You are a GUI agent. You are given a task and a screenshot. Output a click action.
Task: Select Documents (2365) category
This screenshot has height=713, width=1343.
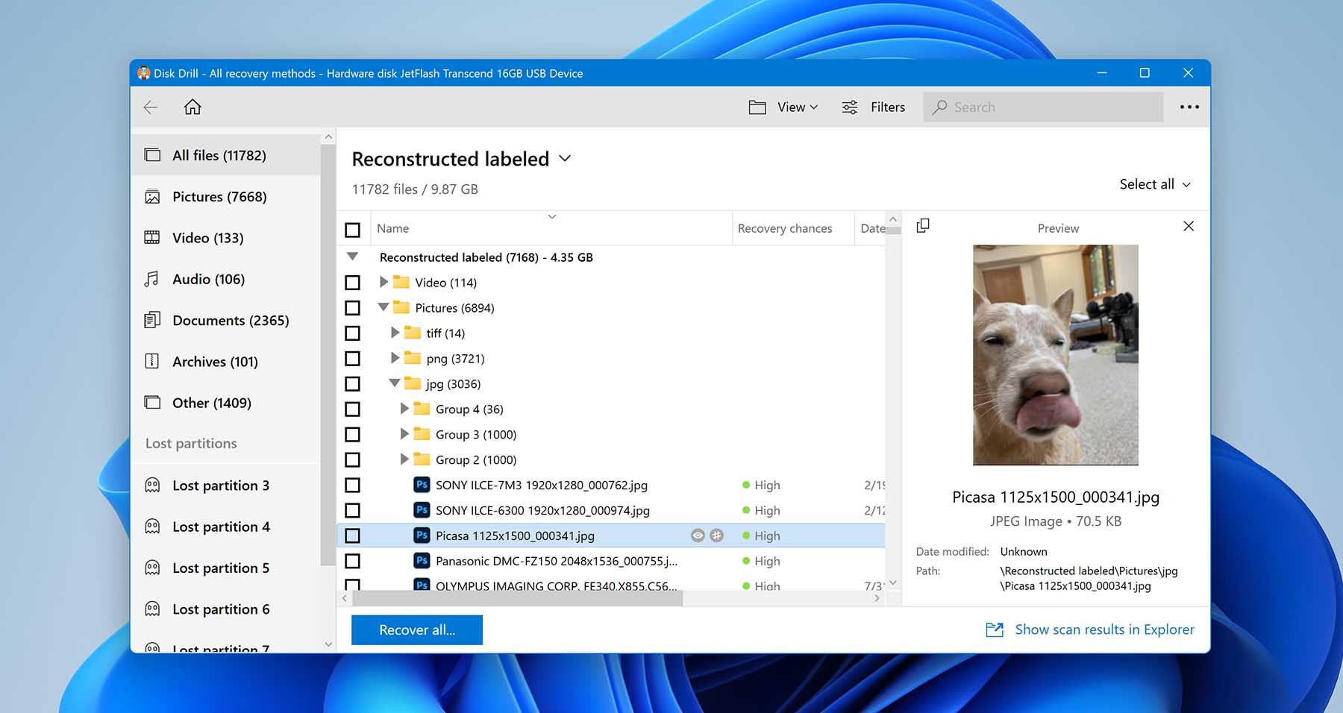point(226,321)
